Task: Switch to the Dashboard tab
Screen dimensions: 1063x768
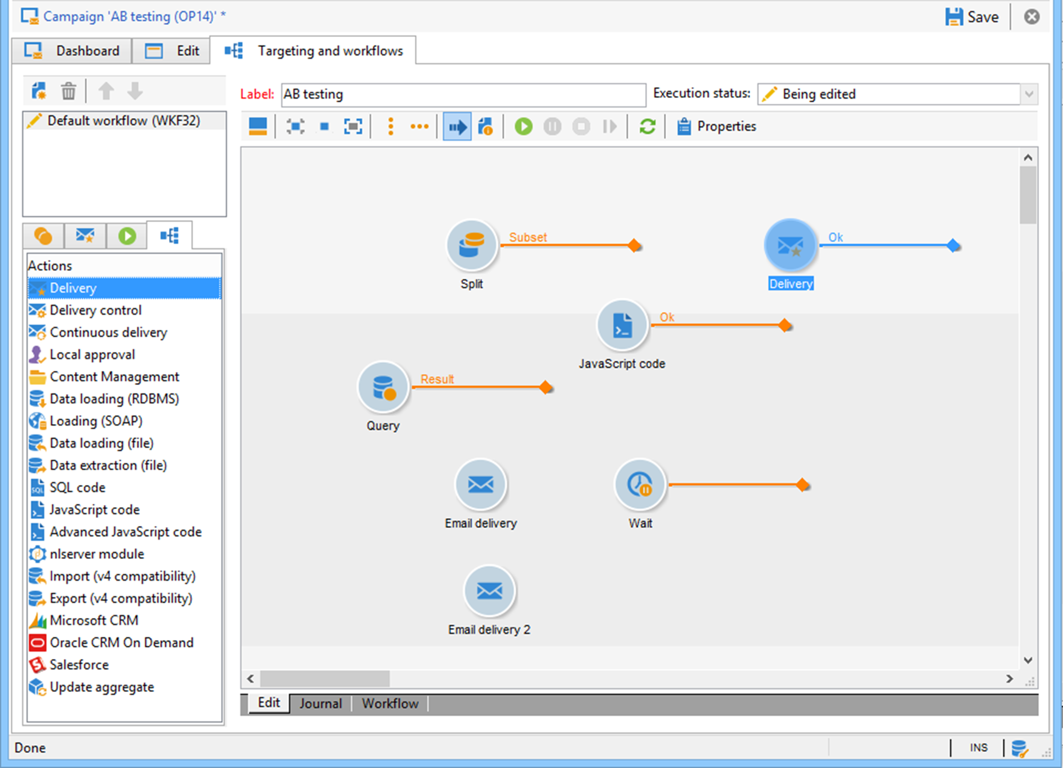Action: click(x=72, y=51)
